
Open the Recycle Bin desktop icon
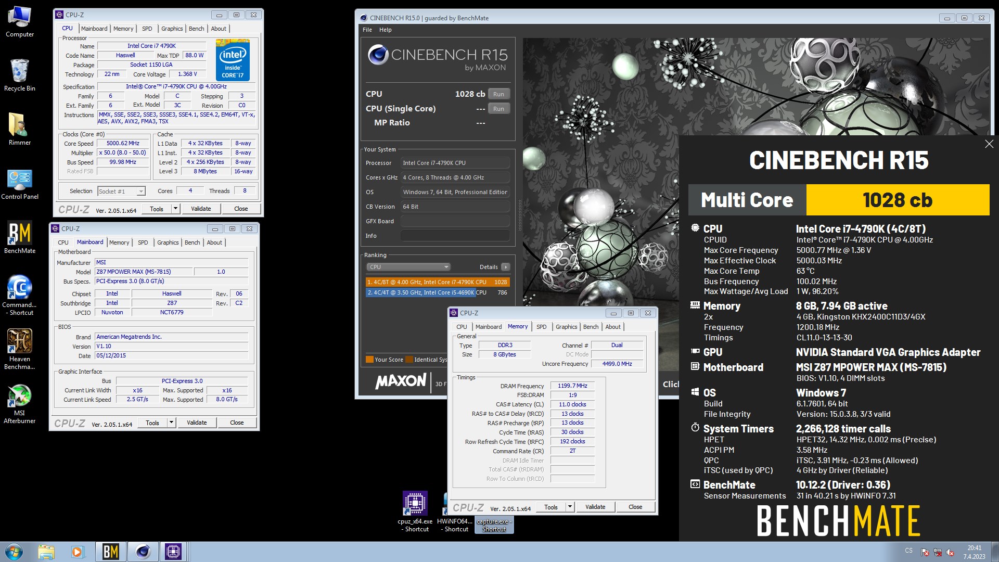[20, 75]
